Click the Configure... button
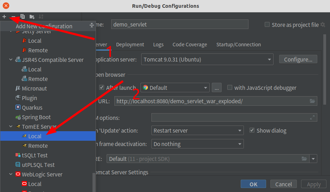 coord(298,59)
